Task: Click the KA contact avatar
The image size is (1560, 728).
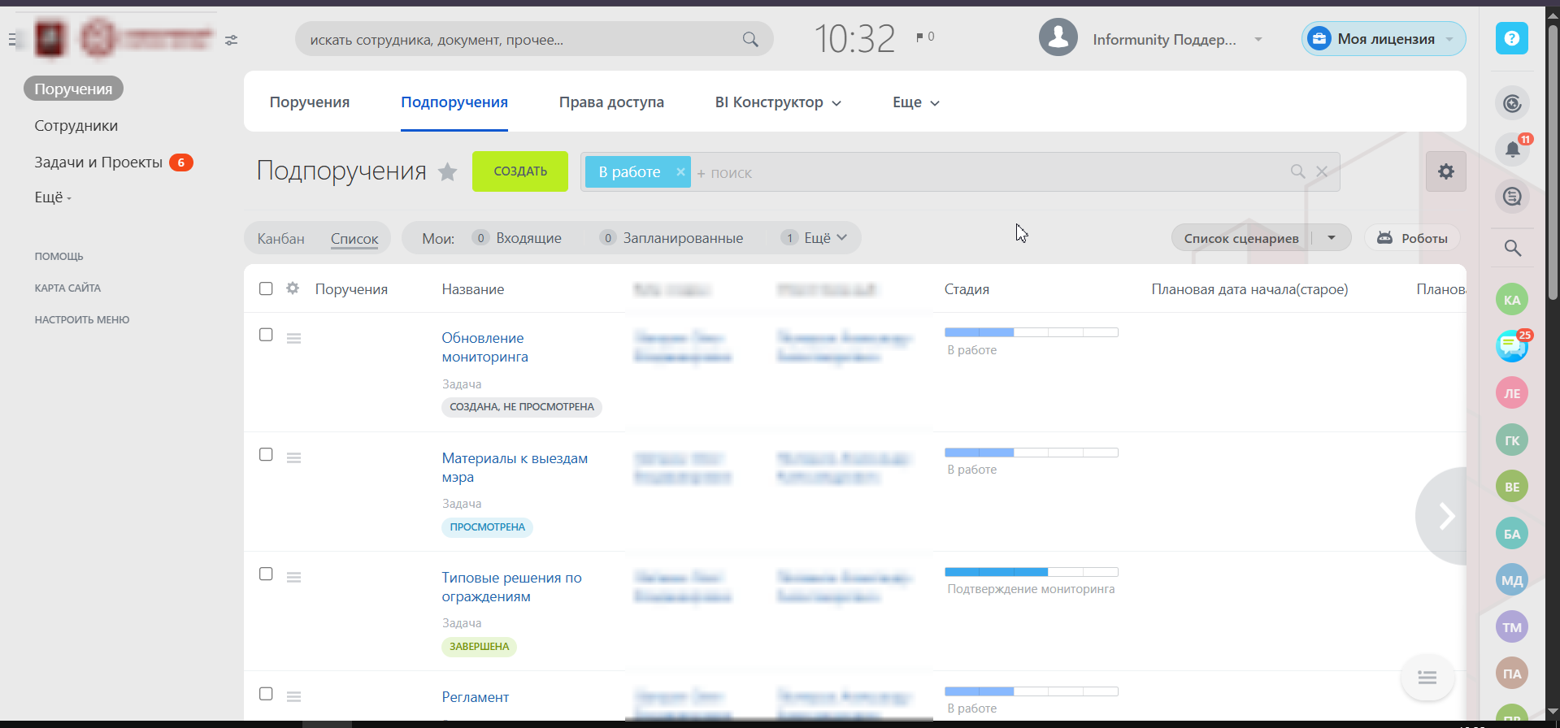Action: click(1512, 300)
